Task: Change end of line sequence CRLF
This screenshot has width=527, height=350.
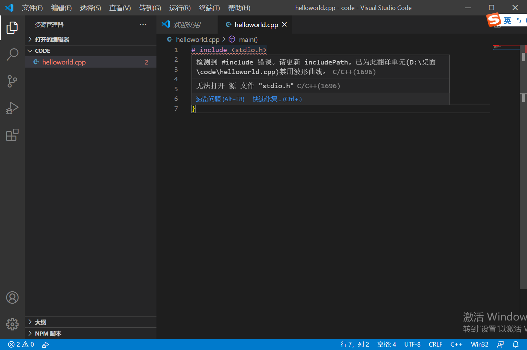Action: pyautogui.click(x=435, y=344)
